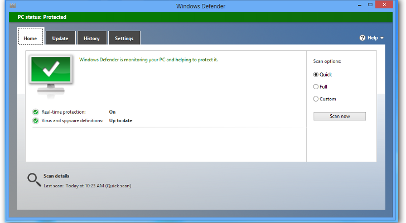Expand the Help dropdown arrow

point(382,38)
